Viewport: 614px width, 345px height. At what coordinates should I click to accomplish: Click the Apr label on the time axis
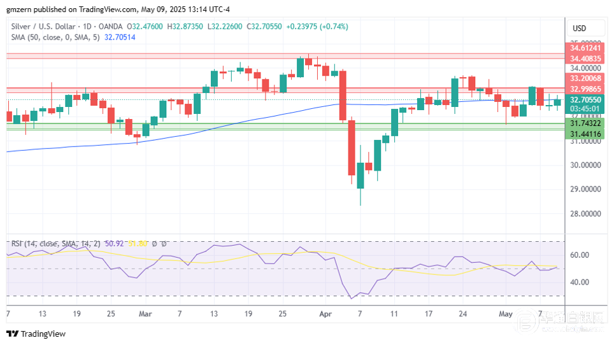coord(325,314)
